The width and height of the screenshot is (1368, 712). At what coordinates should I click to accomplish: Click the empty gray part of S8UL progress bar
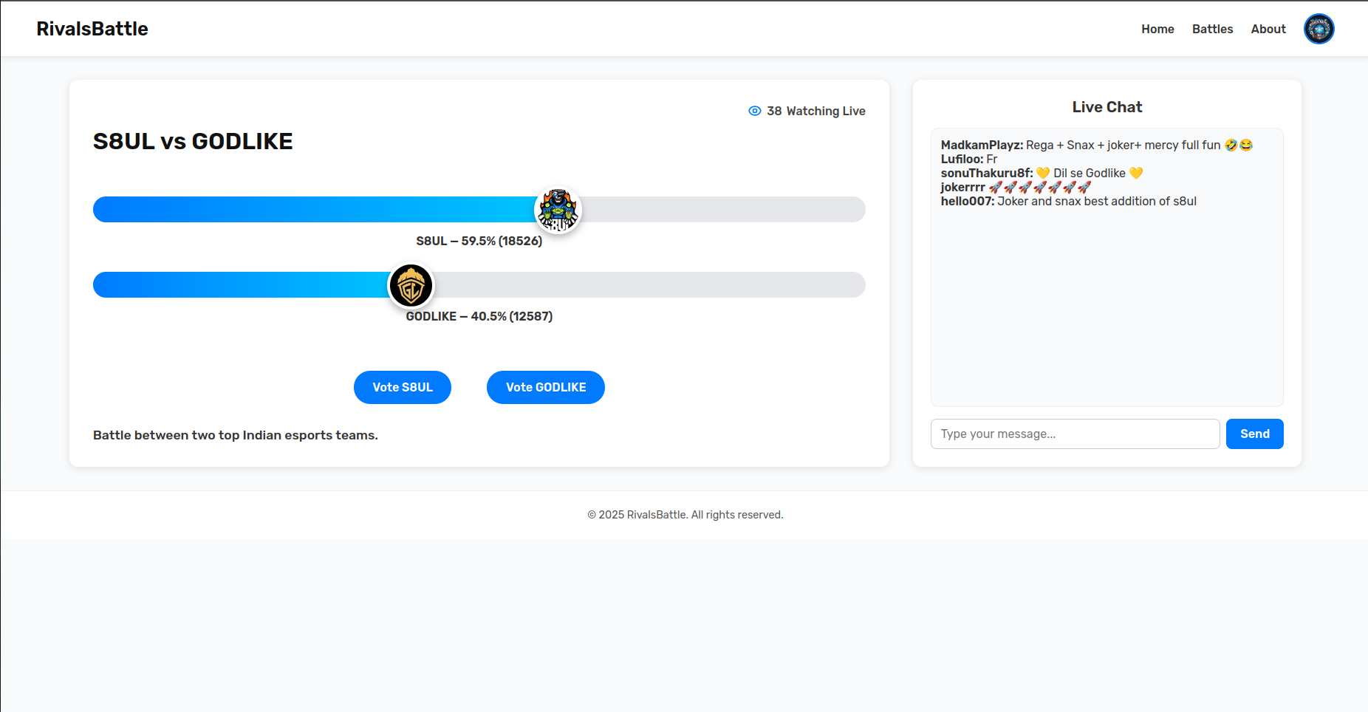724,210
